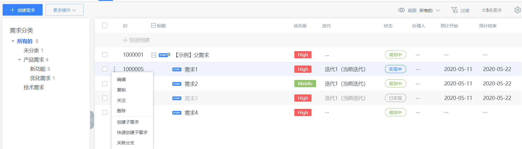Tick the checkbox for requirement 1000001
522x149 pixels.
coord(105,55)
